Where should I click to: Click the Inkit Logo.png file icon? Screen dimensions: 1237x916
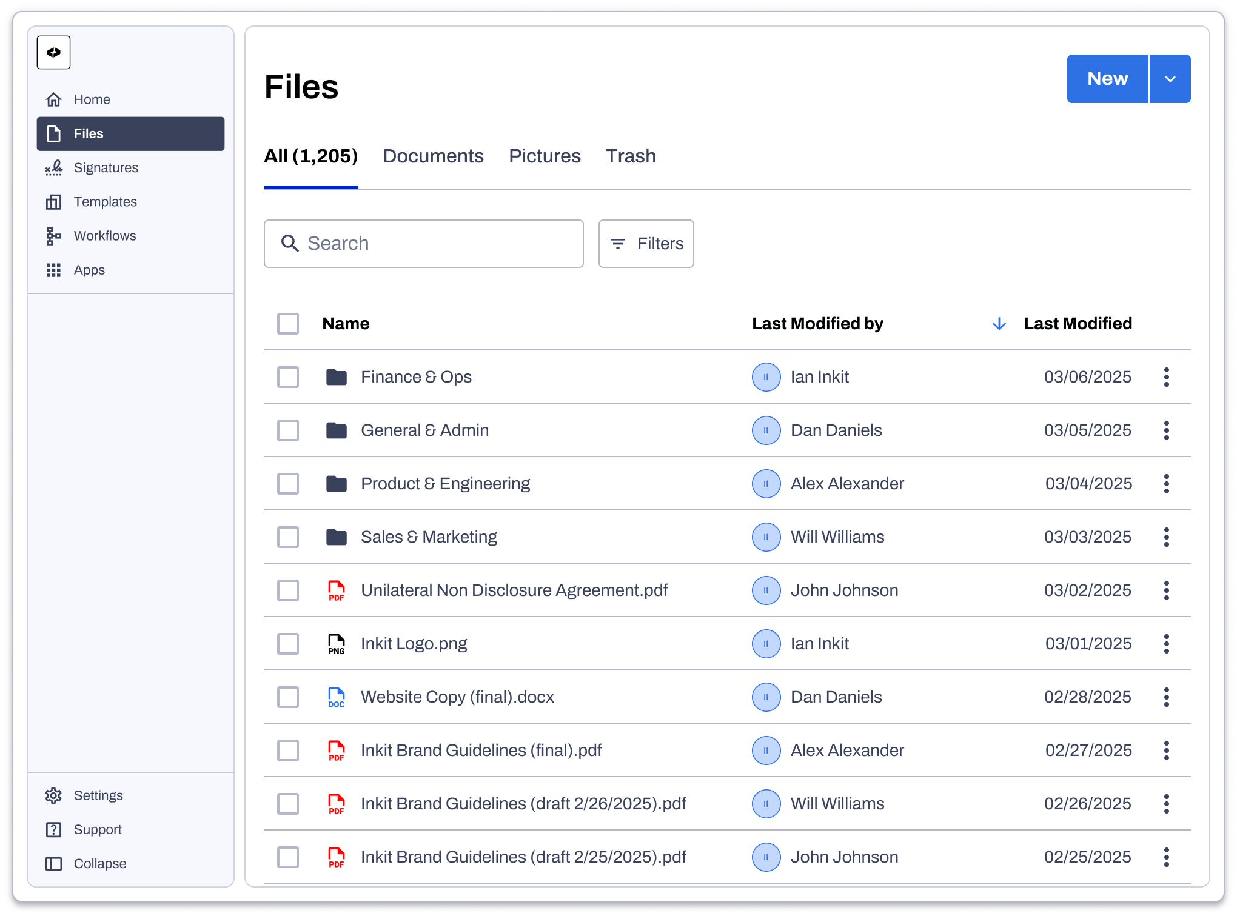tap(336, 644)
